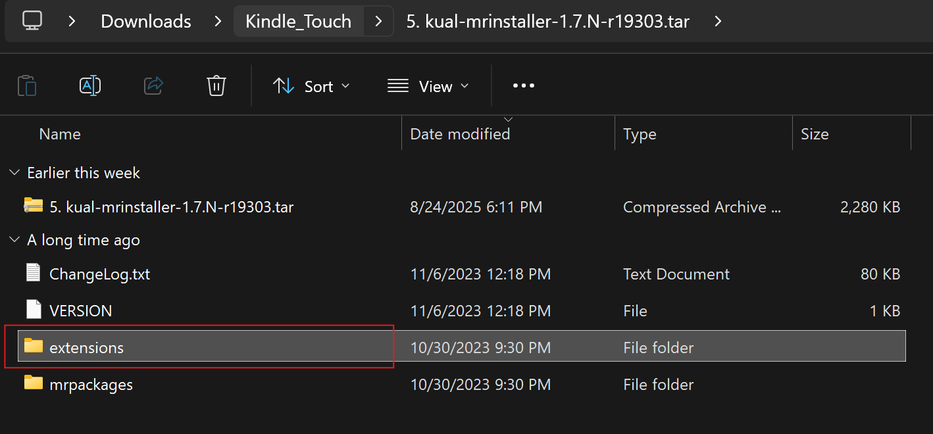Open the View dropdown menu

(x=428, y=86)
